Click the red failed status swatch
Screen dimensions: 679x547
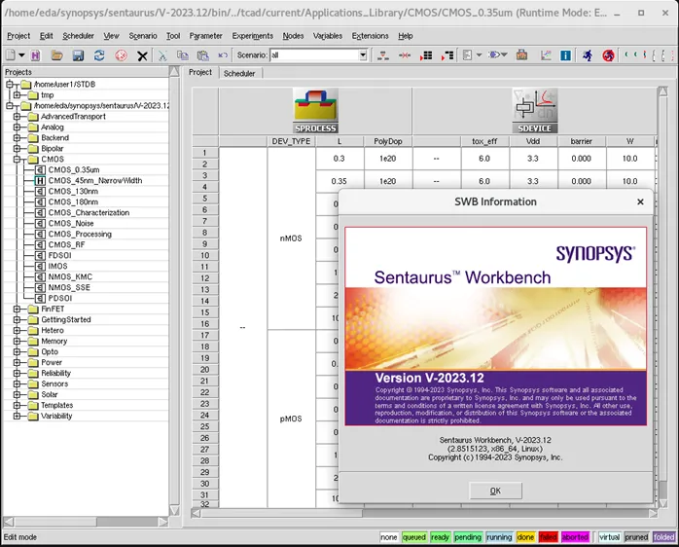548,537
